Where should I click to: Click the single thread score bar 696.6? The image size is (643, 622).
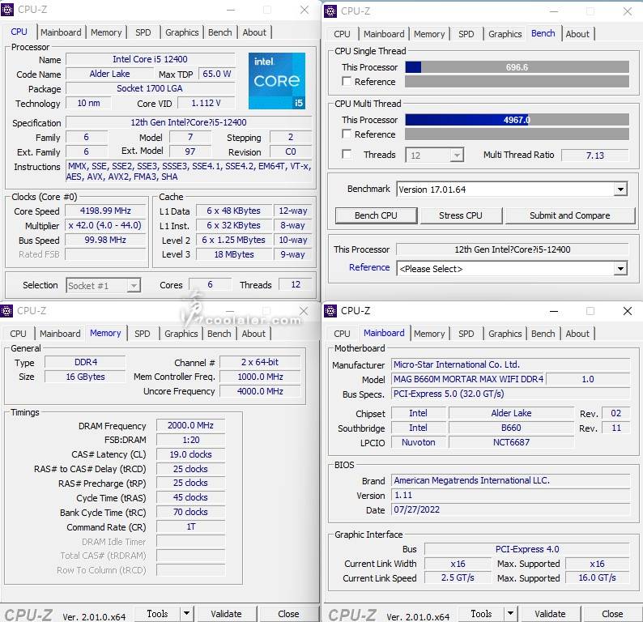[x=517, y=67]
